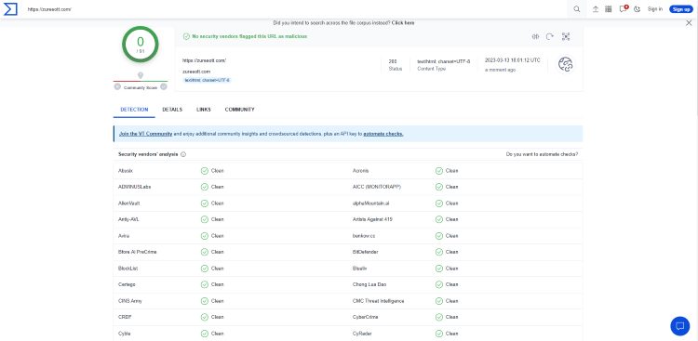
Task: Click vote icon right of Community Score
Action: (x=164, y=87)
